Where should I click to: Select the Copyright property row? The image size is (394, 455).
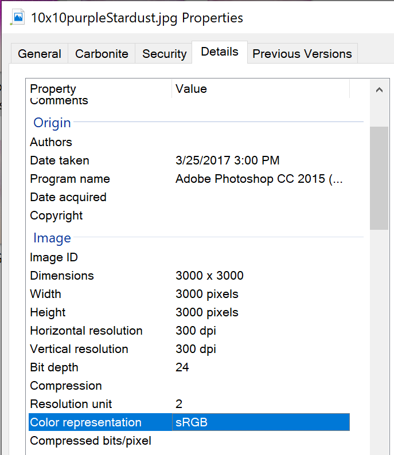coord(56,215)
